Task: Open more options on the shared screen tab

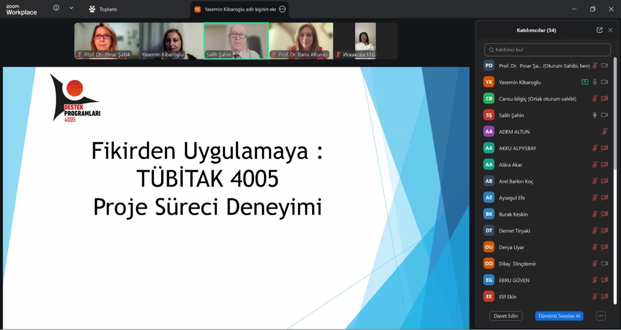Action: [x=282, y=9]
